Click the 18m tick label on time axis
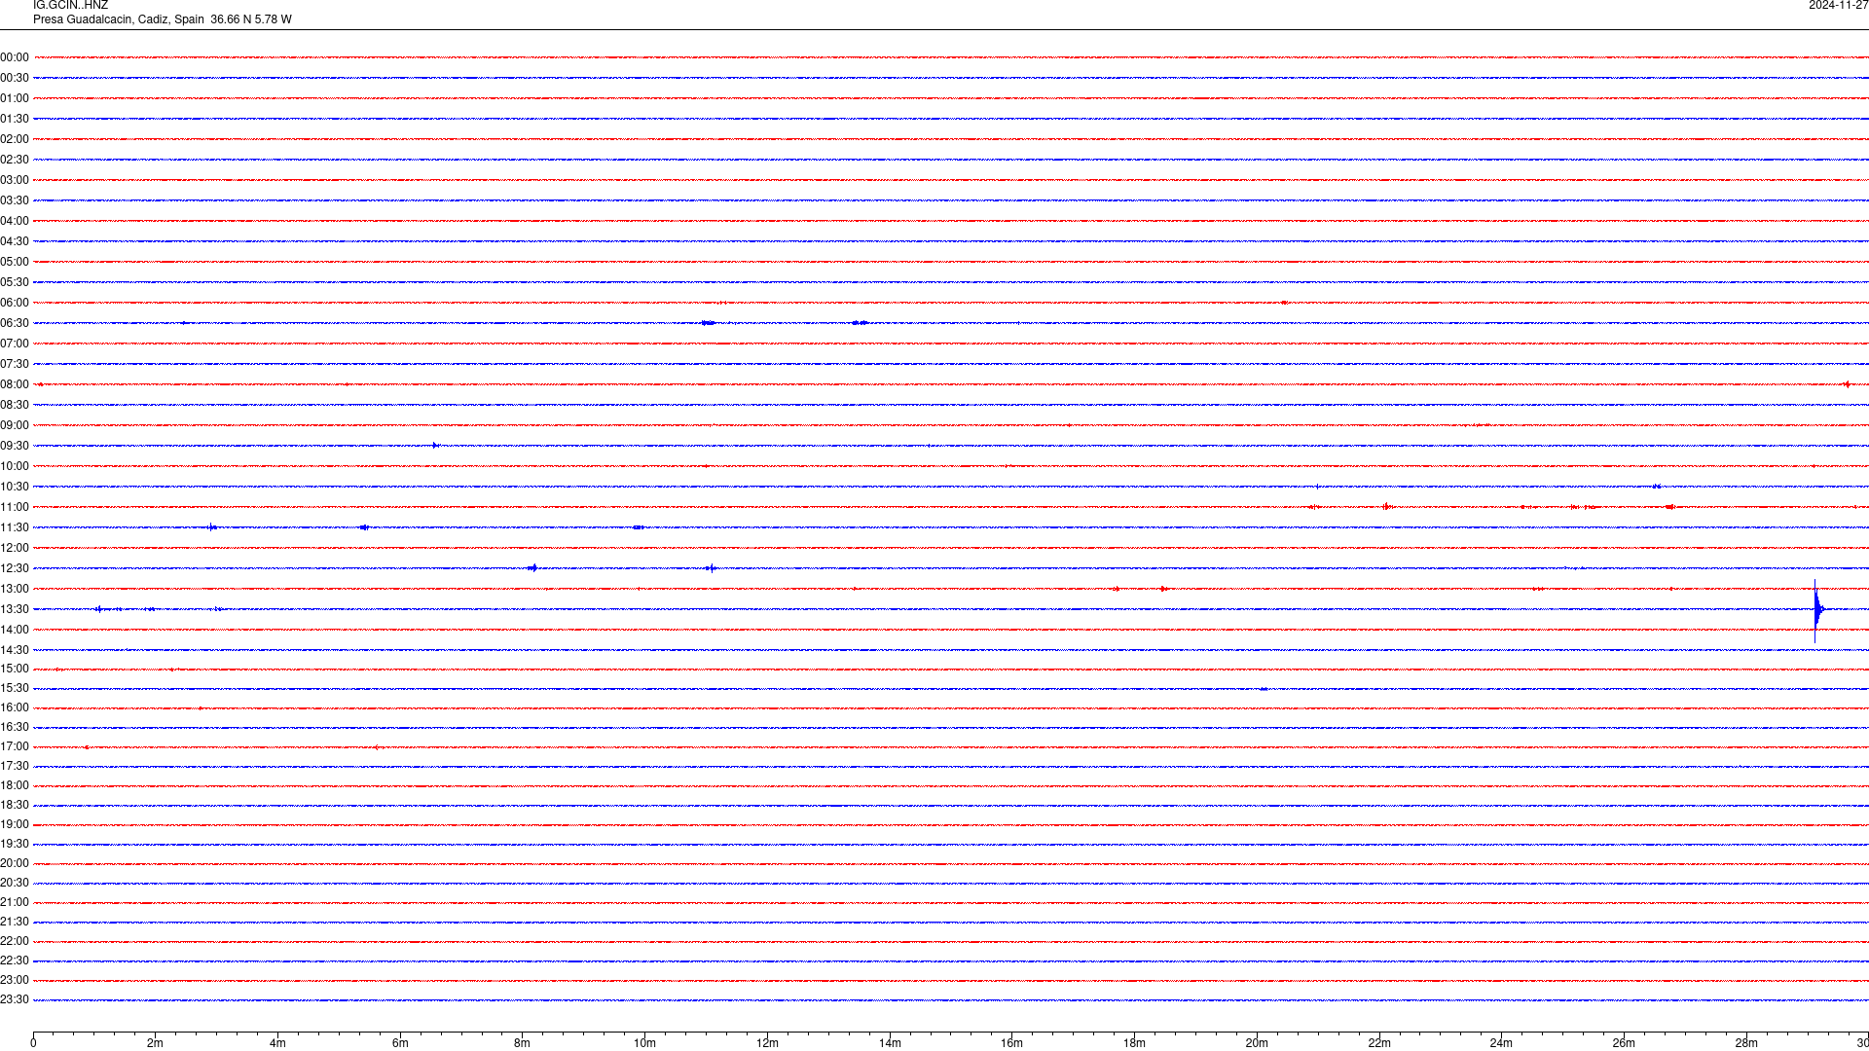The height and width of the screenshot is (1051, 1869). (1134, 1043)
